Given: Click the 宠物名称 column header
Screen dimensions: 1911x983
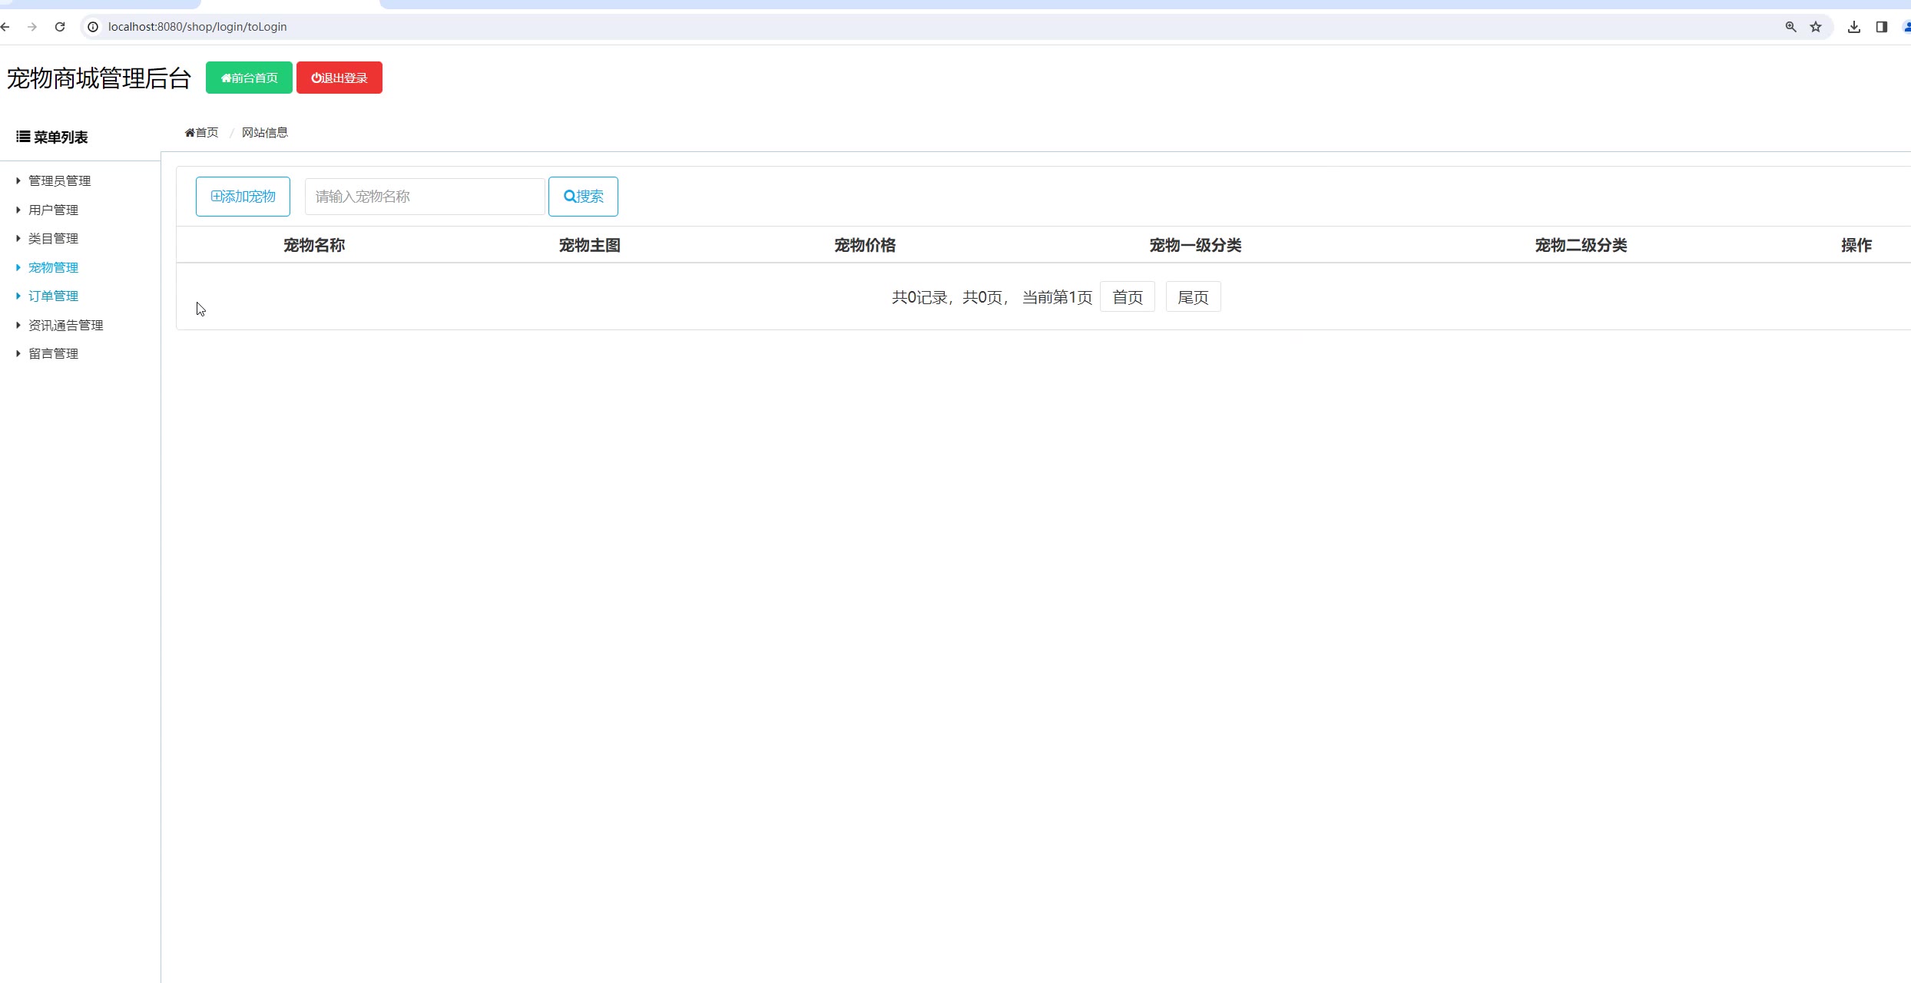Looking at the screenshot, I should coord(314,245).
